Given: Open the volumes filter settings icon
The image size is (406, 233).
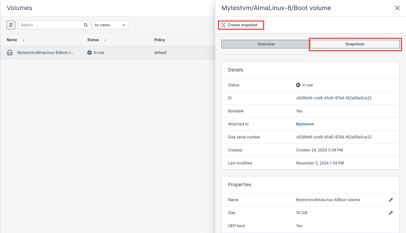Looking at the screenshot, I should coord(11,25).
